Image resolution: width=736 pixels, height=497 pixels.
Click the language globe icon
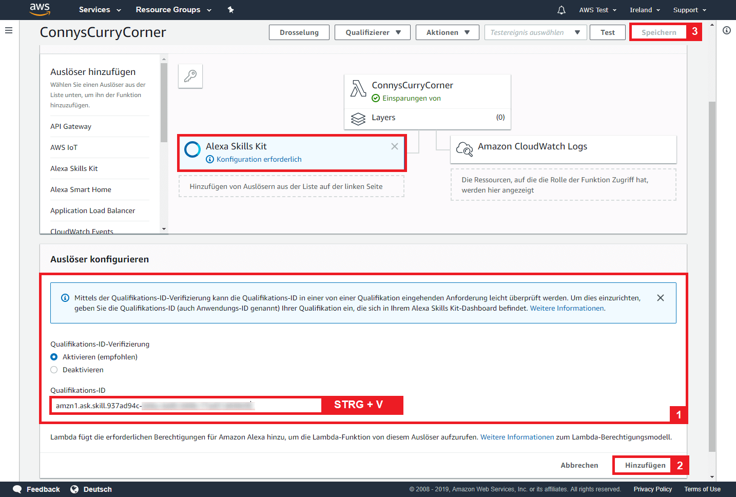click(74, 489)
